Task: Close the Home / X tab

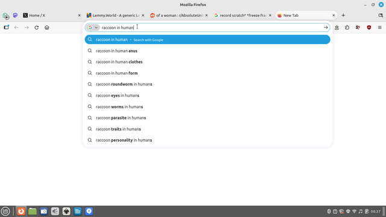Action: click(79, 15)
